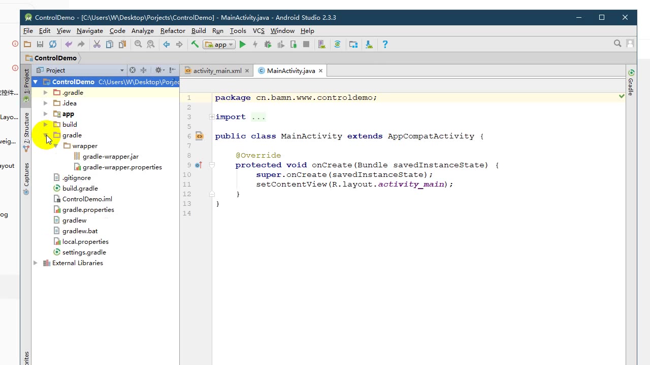Open the AVD Manager icon
This screenshot has height=365, width=650.
click(322, 45)
